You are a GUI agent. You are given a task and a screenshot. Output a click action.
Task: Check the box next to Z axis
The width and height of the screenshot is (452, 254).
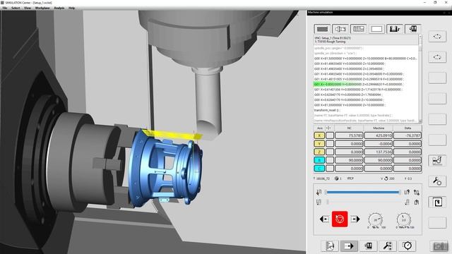click(330, 152)
